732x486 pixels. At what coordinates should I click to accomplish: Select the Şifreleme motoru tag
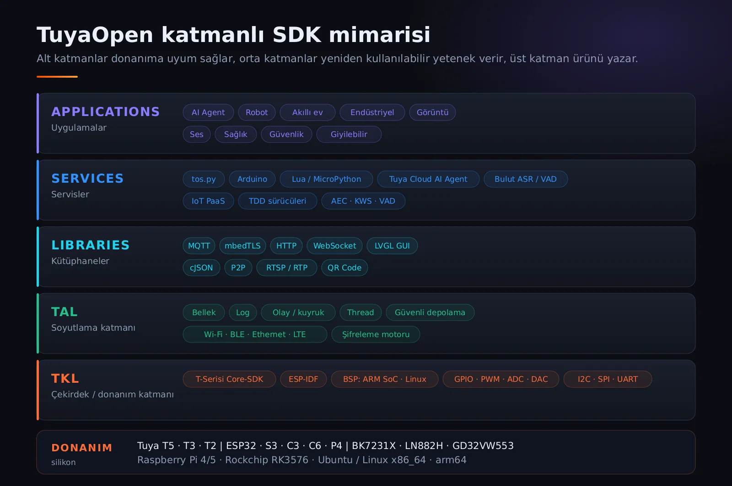click(376, 334)
